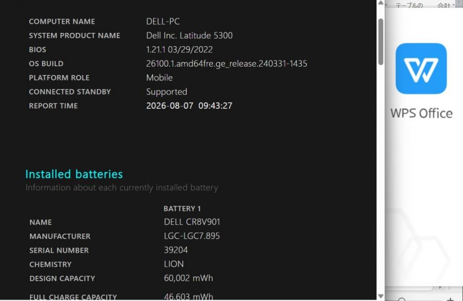Select manufacturer 'LGC-LGC7.895'
The width and height of the screenshot is (463, 301).
192,236
